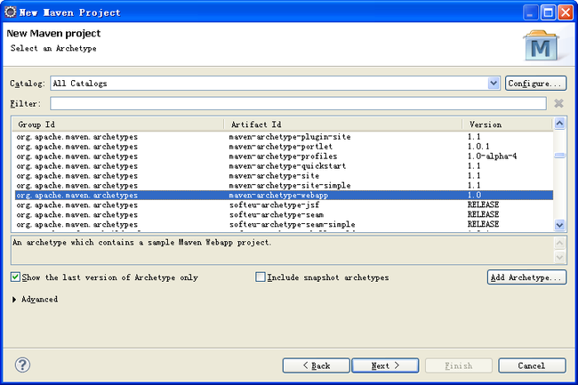
Task: Select maven-archetype-portlet row
Action: [x=284, y=146]
